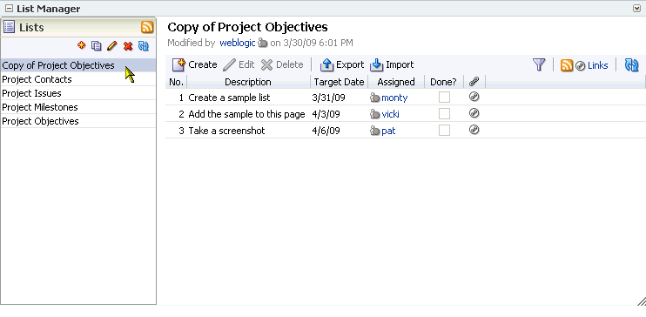Check Done for 'Create a sample list'

click(444, 98)
